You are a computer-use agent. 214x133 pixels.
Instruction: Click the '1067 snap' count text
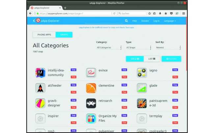38,52
